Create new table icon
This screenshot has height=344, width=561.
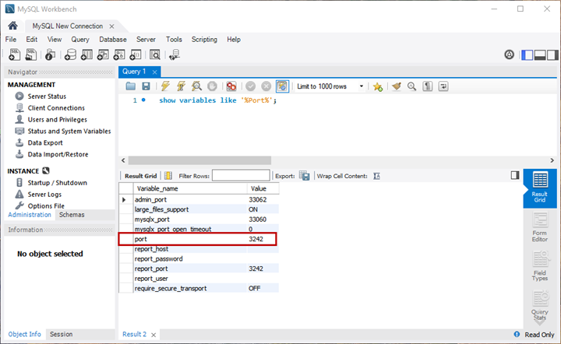click(x=86, y=54)
